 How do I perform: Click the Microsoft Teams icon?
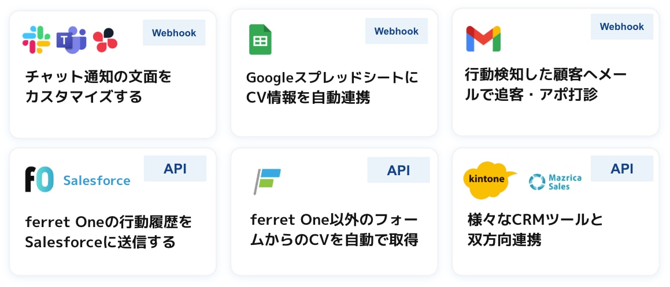click(72, 40)
